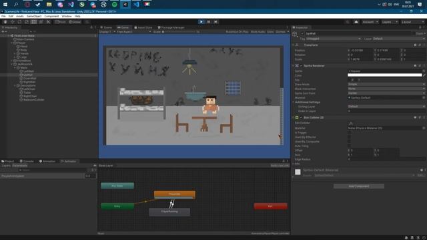This screenshot has height=240, width=427.
Task: Switch to the Console tab
Action: (27, 161)
